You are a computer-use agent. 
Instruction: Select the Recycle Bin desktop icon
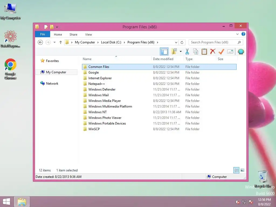(263, 179)
